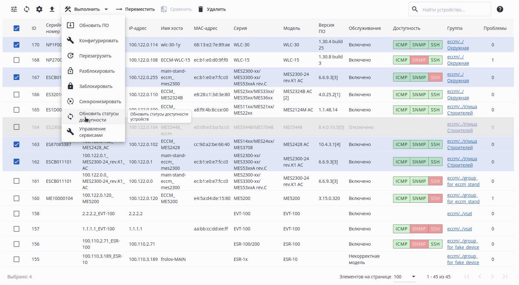Uncheck the box for device ID 163
The image size is (519, 285).
click(x=16, y=144)
